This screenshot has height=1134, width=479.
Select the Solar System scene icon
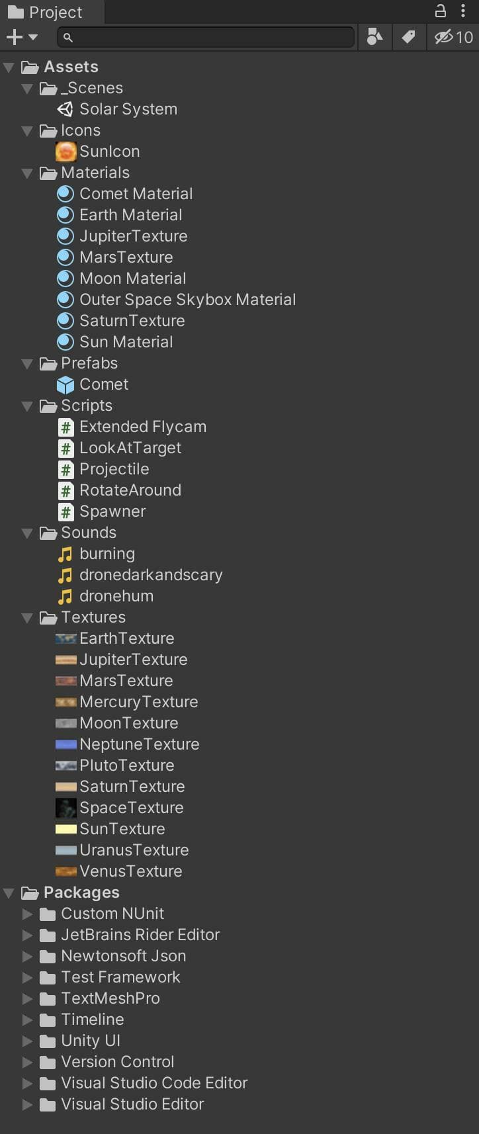65,109
